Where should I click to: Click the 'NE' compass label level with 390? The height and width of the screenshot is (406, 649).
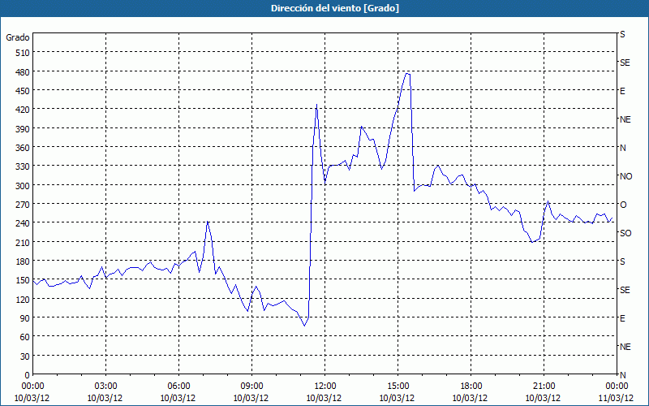point(625,119)
